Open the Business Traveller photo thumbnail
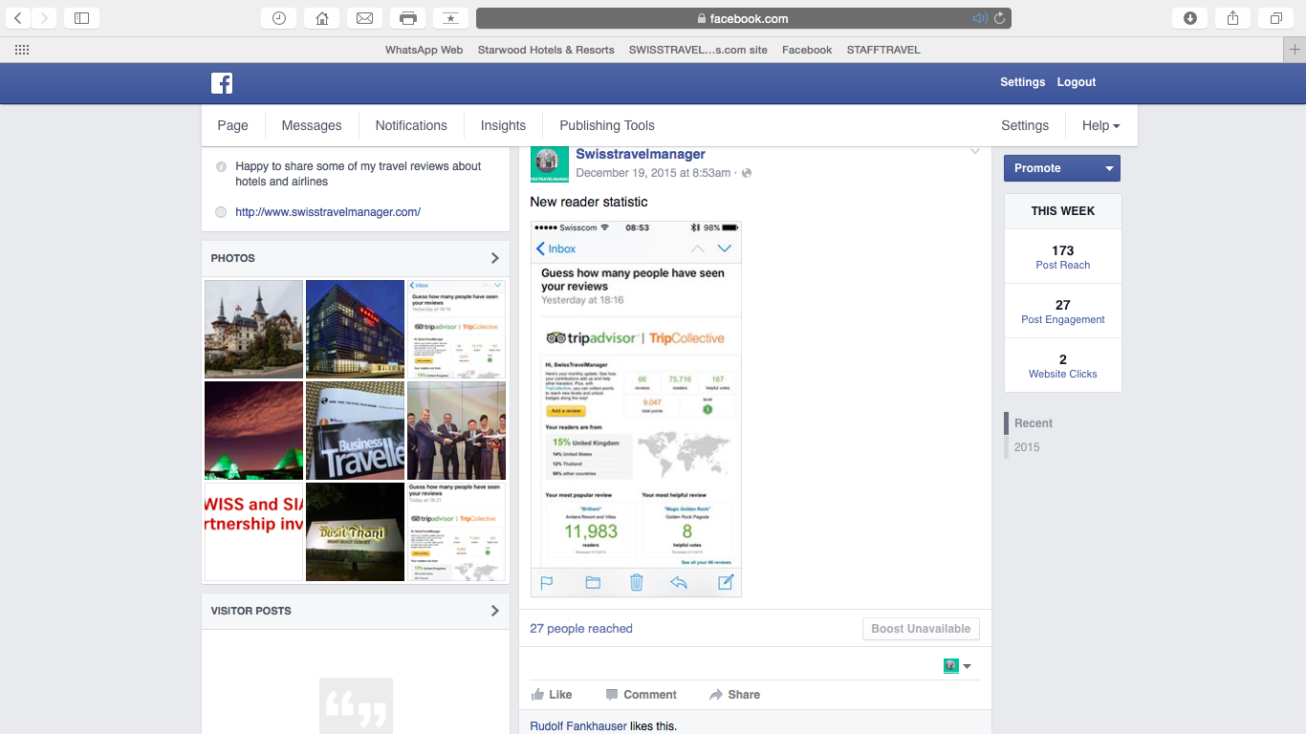Image resolution: width=1306 pixels, height=734 pixels. click(x=355, y=430)
